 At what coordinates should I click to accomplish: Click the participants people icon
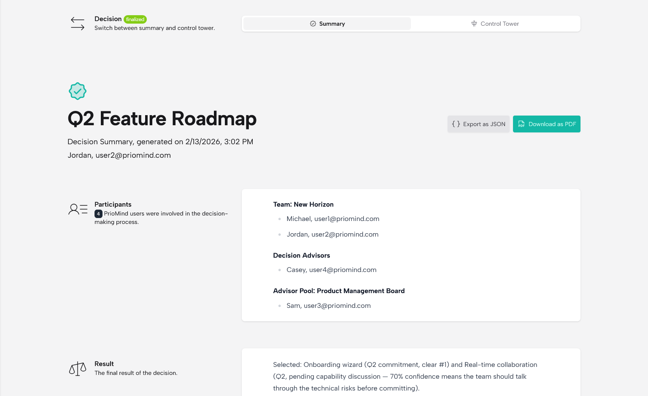[x=77, y=209]
